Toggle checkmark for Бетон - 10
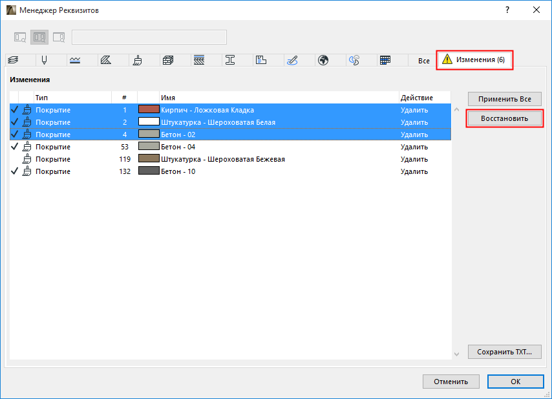The width and height of the screenshot is (552, 399). click(14, 171)
